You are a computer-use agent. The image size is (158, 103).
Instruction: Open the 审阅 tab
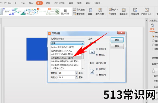(x=71, y=3)
